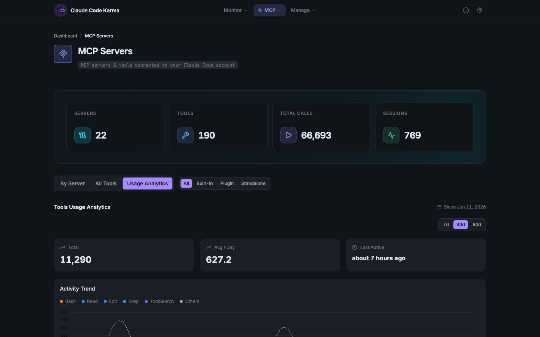540x337 pixels.
Task: Click the Total Calls play icon
Action: click(288, 135)
